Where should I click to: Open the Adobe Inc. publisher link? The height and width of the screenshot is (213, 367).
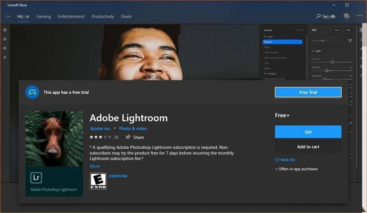pyautogui.click(x=101, y=129)
